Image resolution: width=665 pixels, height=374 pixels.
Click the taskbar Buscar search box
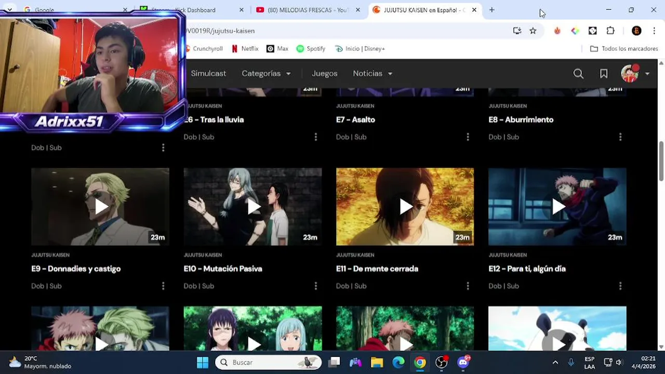pyautogui.click(x=269, y=362)
